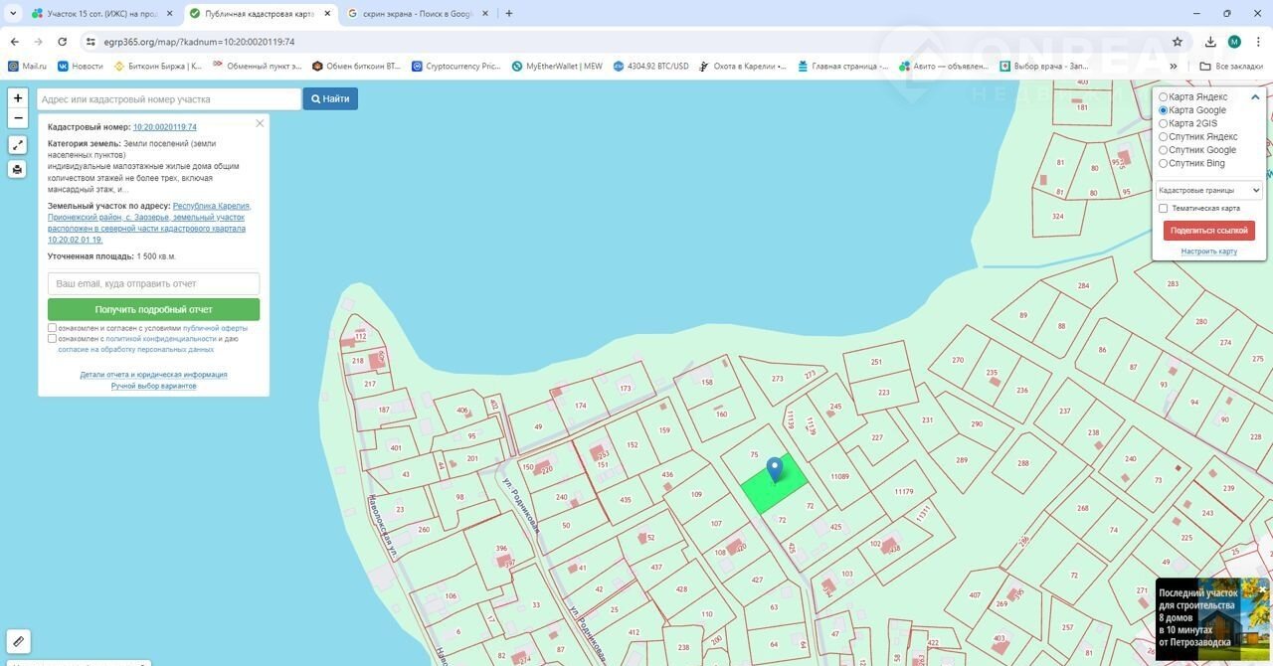Select Спутник Google map layer

pos(1164,150)
